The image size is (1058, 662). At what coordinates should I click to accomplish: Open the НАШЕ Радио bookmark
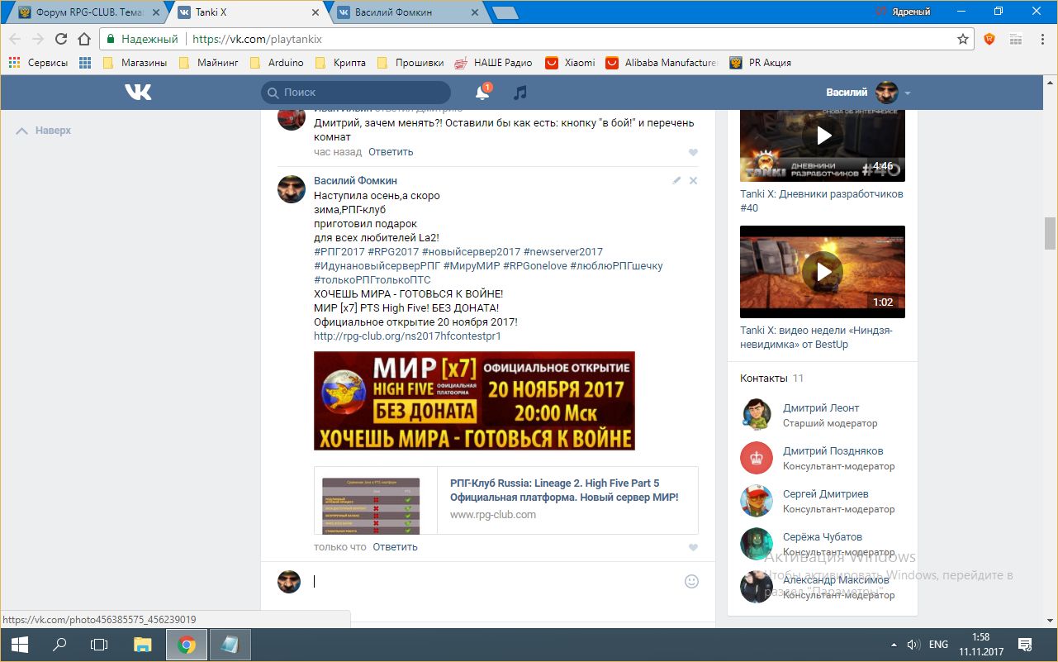(x=494, y=63)
